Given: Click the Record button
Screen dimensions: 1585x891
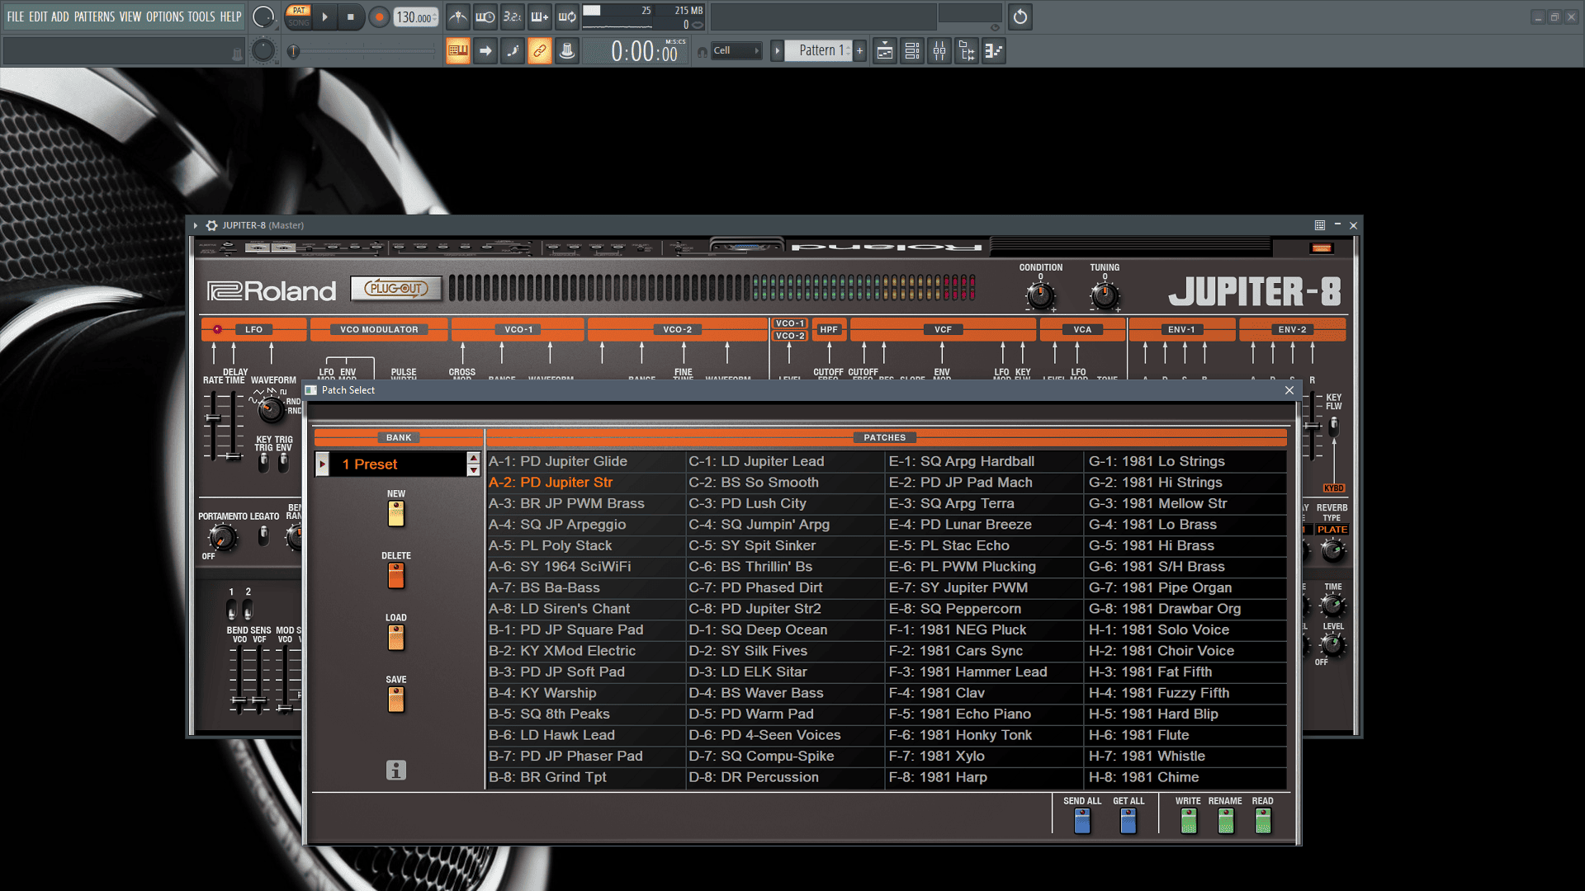Looking at the screenshot, I should tap(379, 16).
